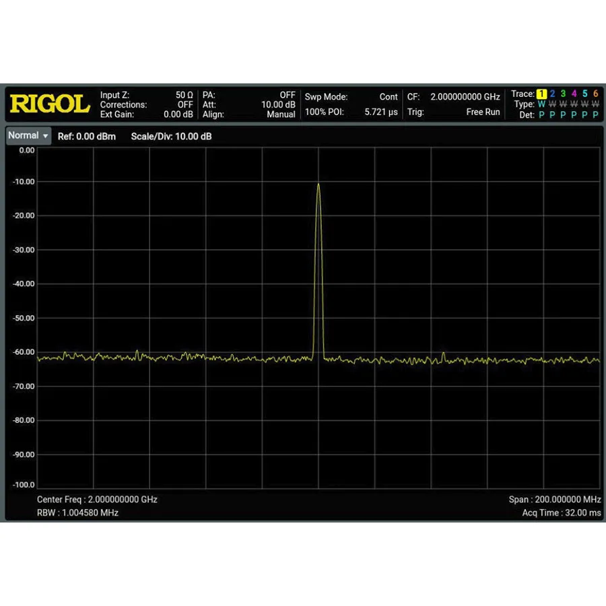Select the orange Trace 6

pyautogui.click(x=595, y=94)
